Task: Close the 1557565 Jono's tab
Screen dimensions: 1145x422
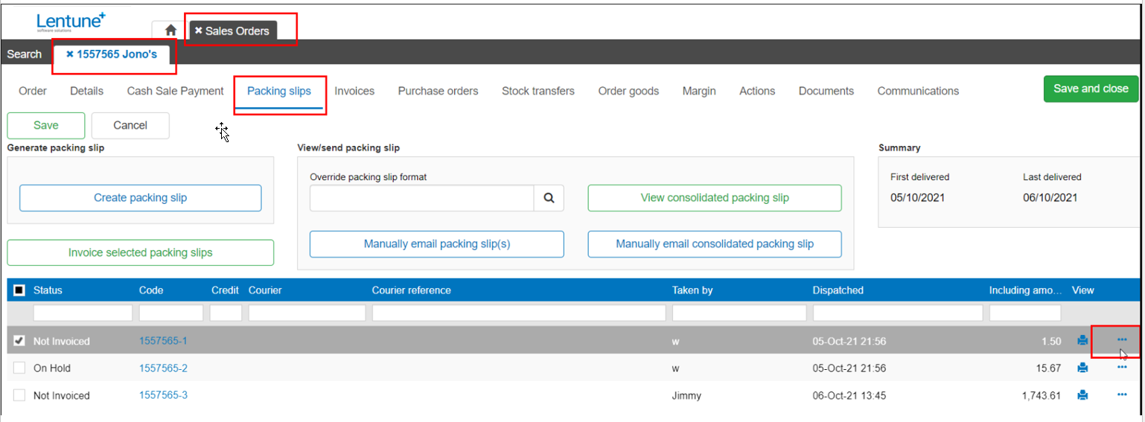Action: [70, 54]
